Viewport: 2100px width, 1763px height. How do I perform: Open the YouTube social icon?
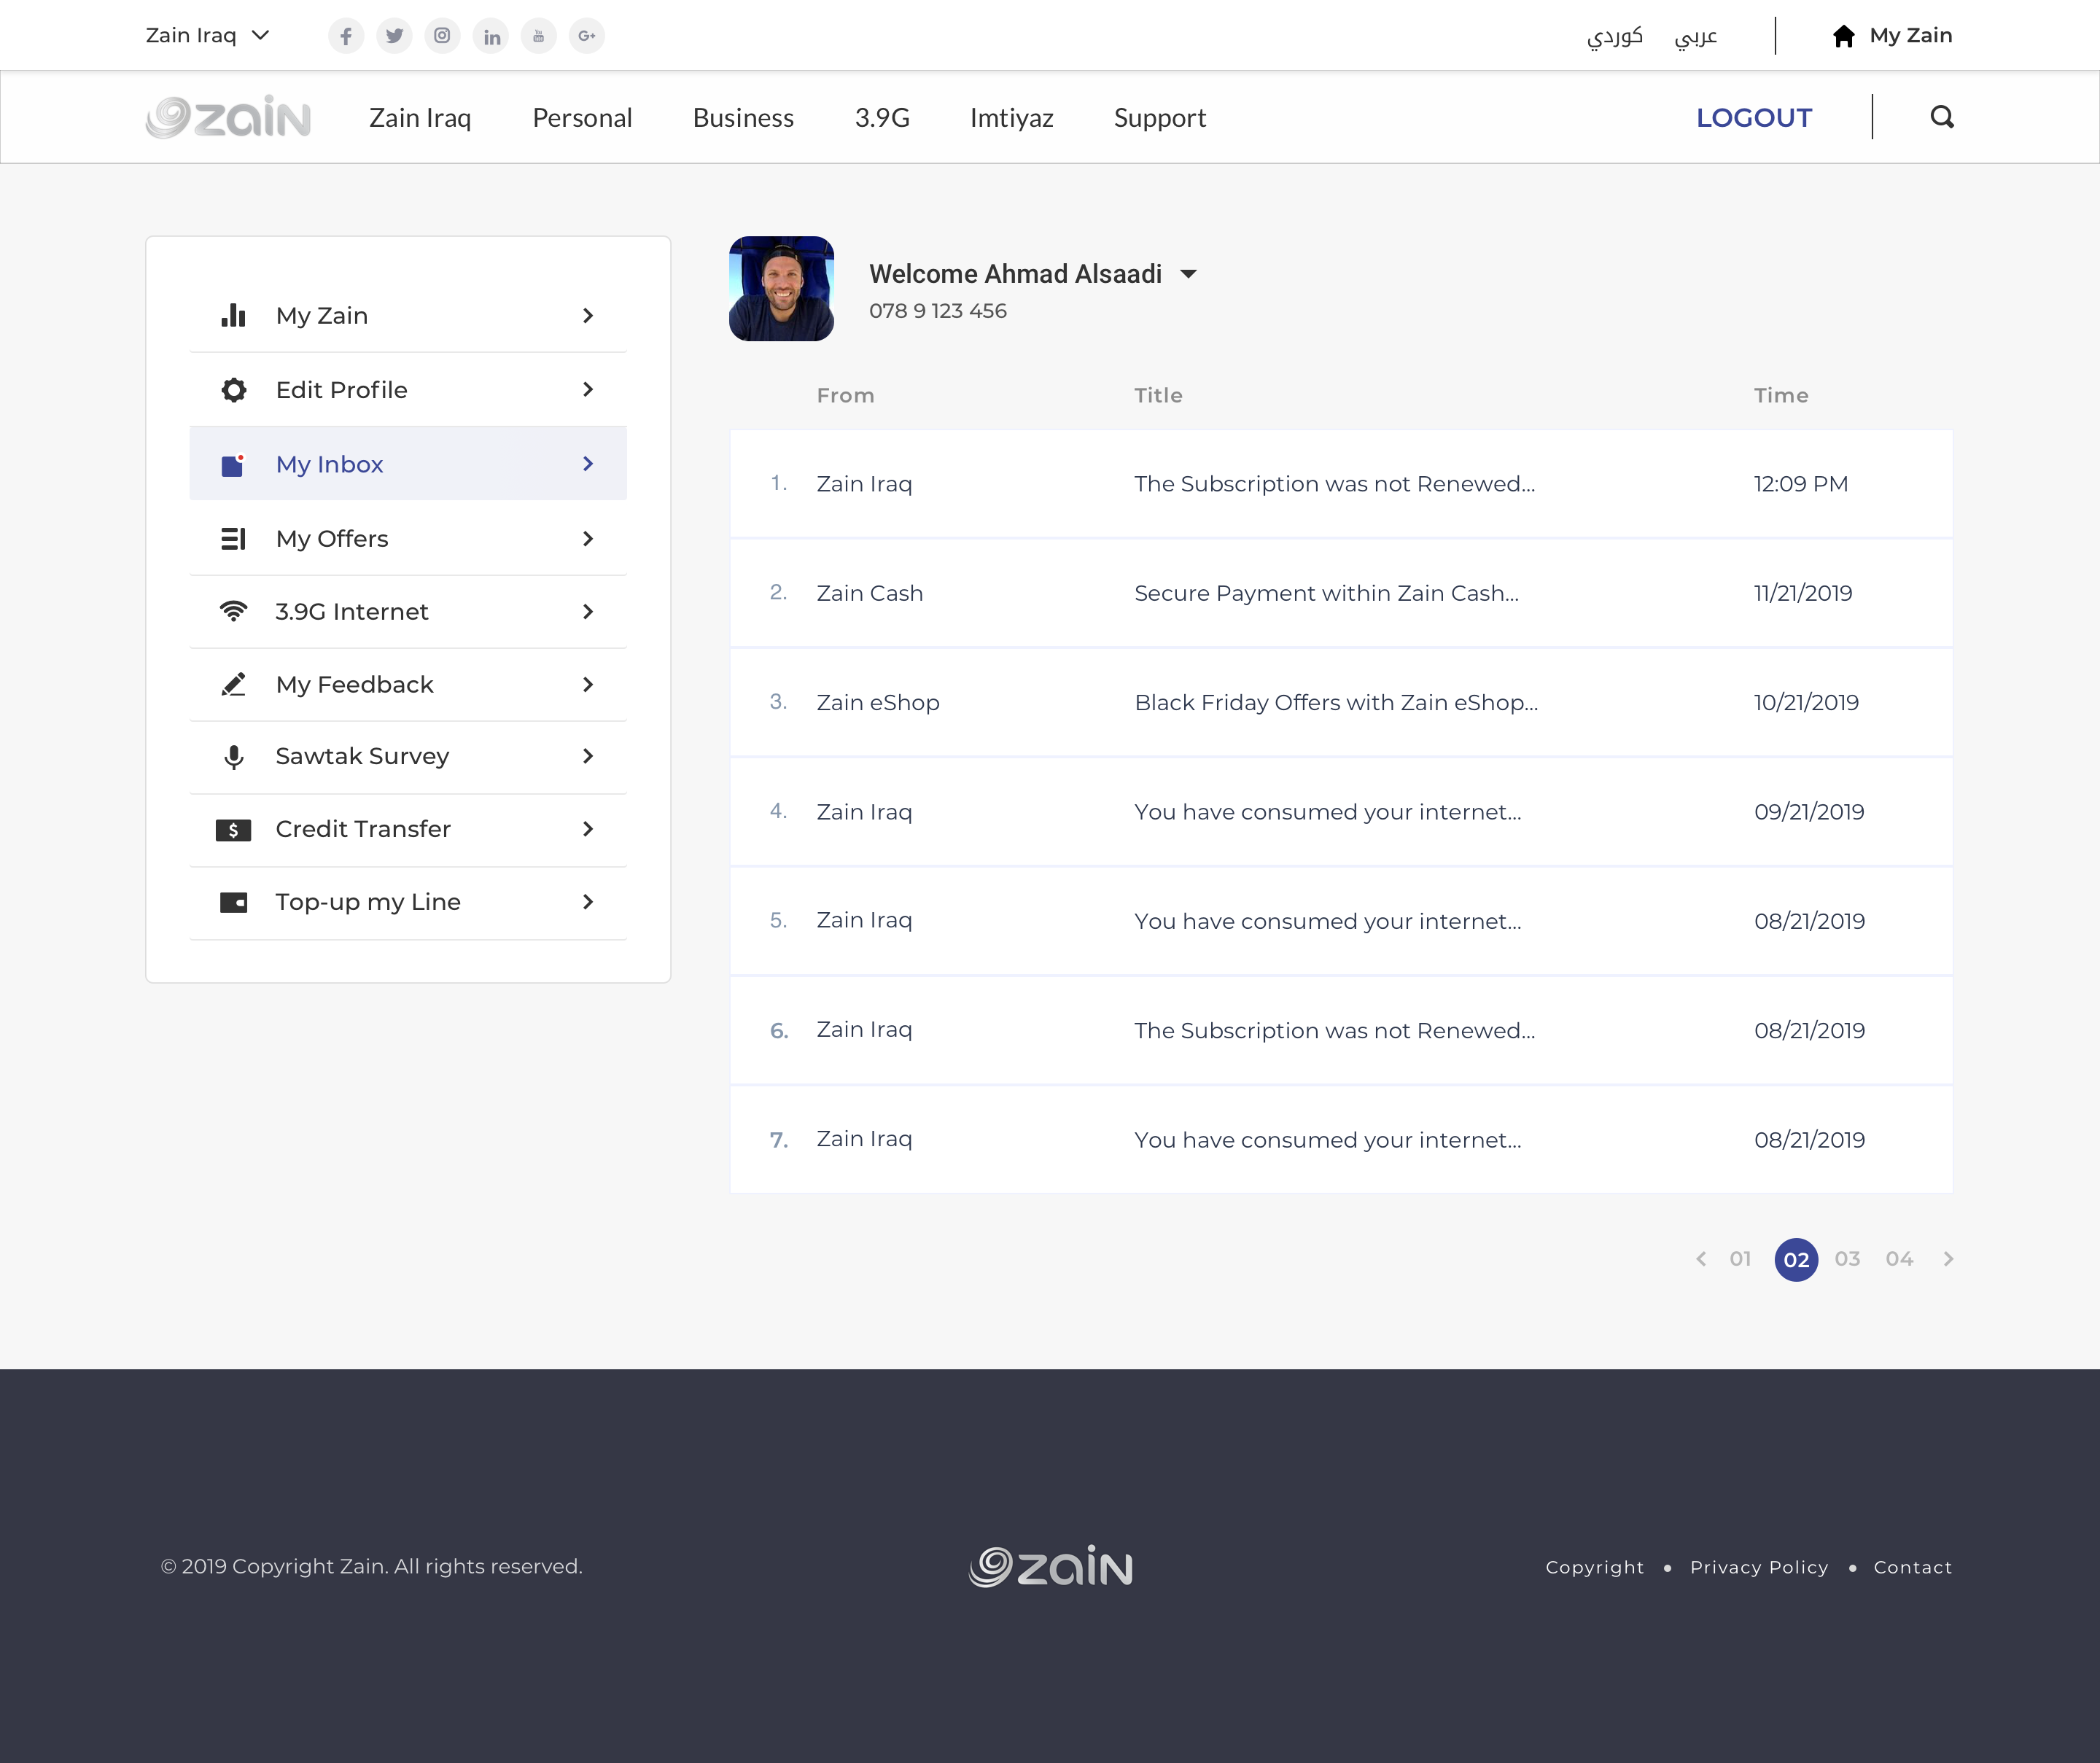point(539,36)
